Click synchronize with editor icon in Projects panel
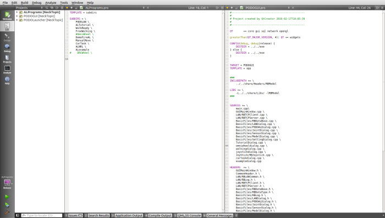385x218 pixels. (52, 8)
